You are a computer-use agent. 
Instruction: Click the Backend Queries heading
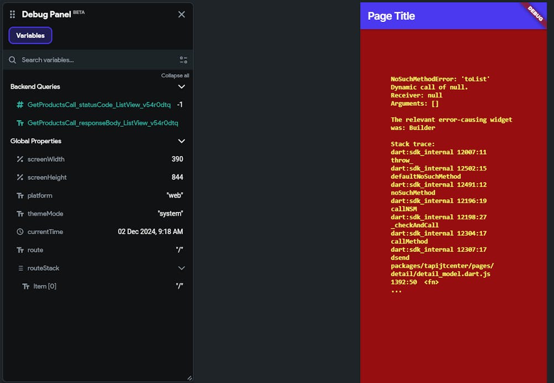35,87
